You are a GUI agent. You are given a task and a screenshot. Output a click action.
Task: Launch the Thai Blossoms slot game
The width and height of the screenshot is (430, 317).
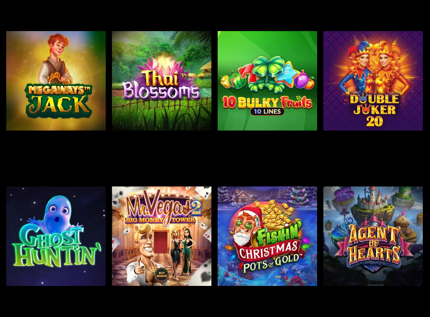click(162, 81)
